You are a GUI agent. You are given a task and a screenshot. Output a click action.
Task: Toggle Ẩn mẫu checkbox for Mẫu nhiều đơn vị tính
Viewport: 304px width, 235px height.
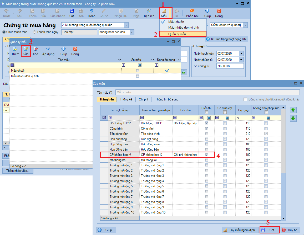pyautogui.click(x=138, y=76)
